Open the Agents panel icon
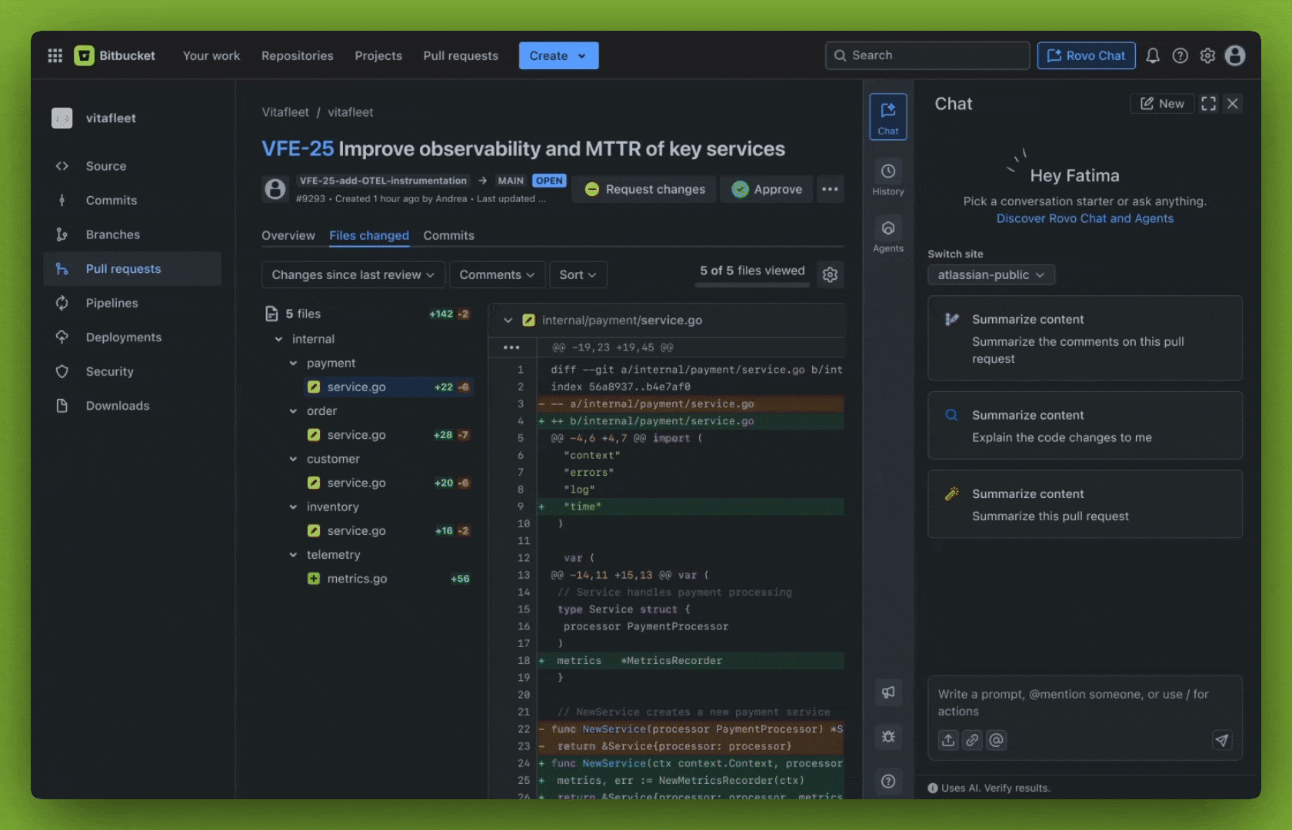Image resolution: width=1292 pixels, height=830 pixels. (x=887, y=234)
